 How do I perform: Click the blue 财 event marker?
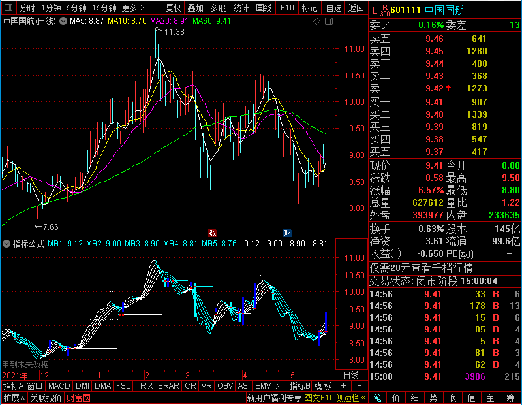(x=287, y=233)
